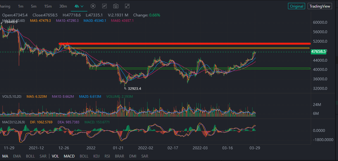The width and height of the screenshot is (338, 161).
Task: Click the MA30: 45340.1 label
Action: [x=95, y=21]
